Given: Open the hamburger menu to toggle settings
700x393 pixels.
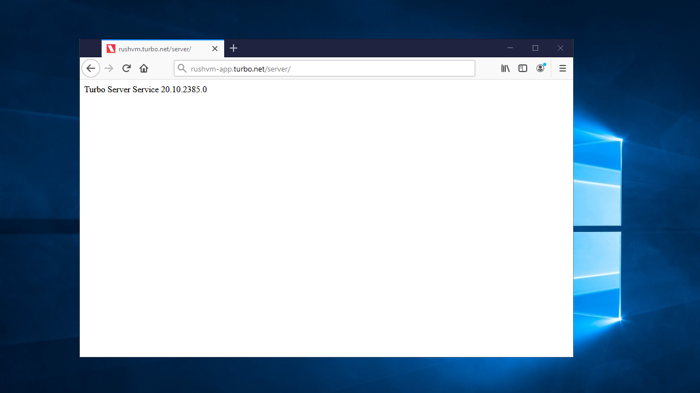Looking at the screenshot, I should tap(562, 68).
